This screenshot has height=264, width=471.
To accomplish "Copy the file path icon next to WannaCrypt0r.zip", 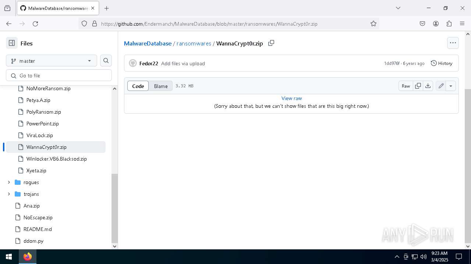I will tap(271, 43).
